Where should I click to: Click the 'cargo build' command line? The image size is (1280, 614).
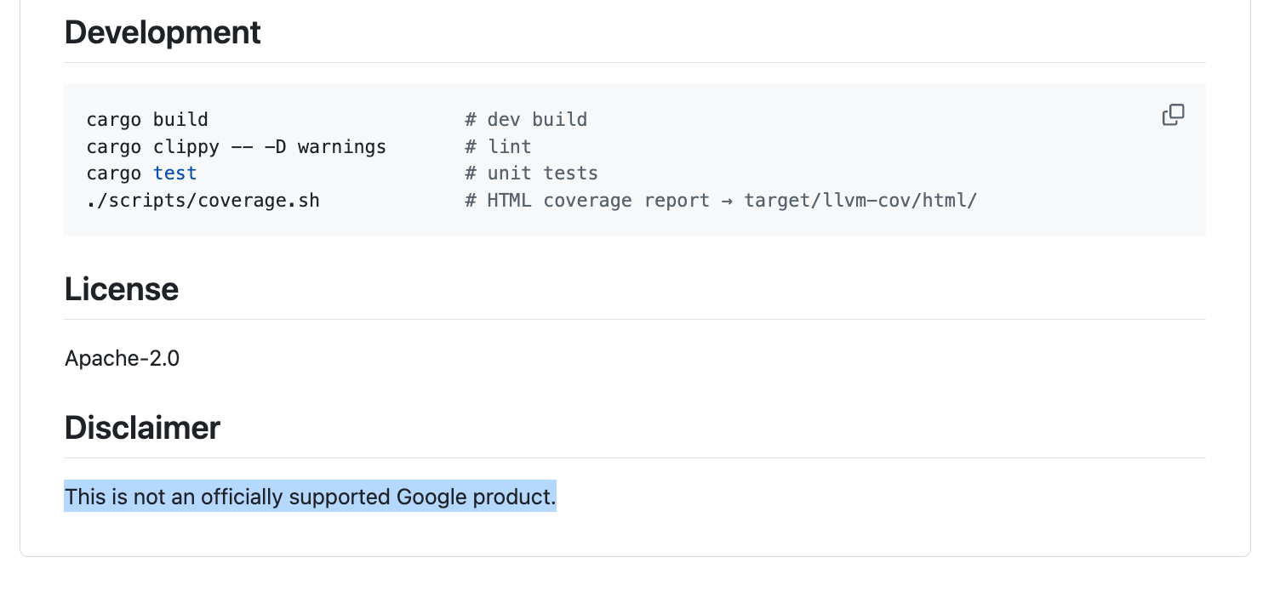(x=147, y=120)
